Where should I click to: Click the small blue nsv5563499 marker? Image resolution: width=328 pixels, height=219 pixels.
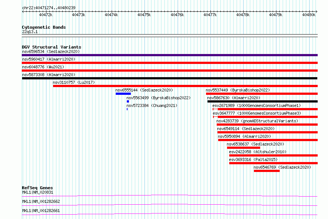(x=128, y=101)
